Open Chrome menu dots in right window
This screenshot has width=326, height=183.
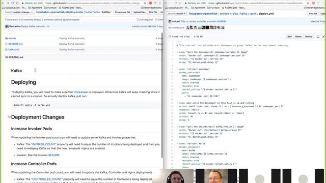(x=322, y=3)
